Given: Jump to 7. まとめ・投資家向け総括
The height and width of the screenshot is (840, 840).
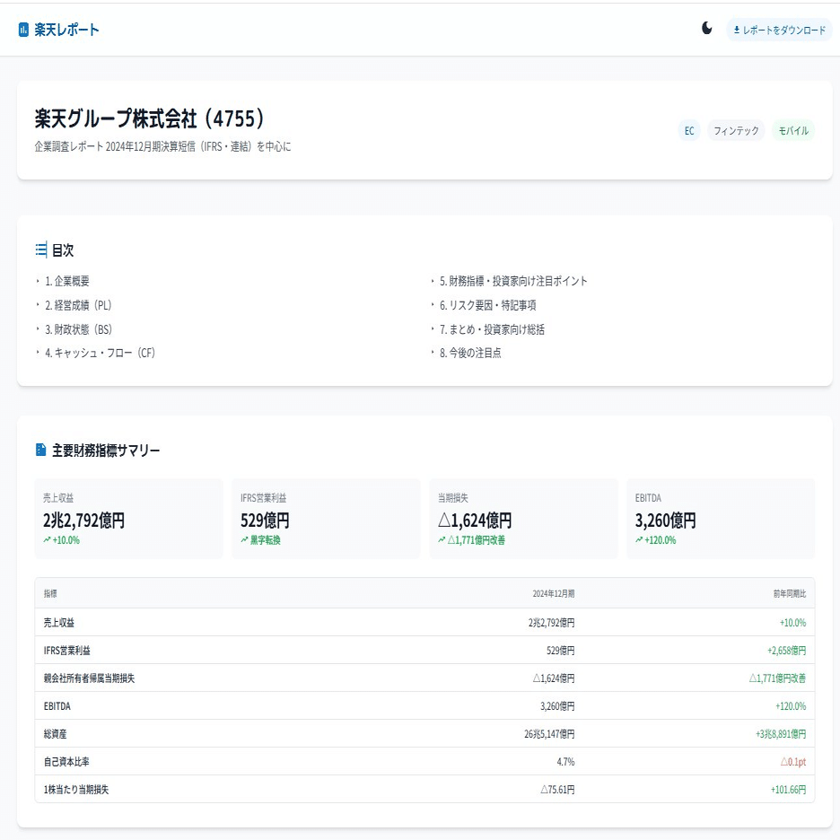Looking at the screenshot, I should (x=492, y=329).
